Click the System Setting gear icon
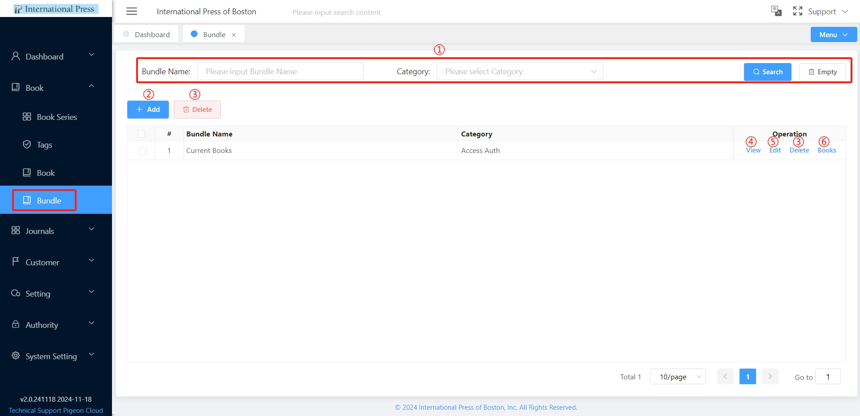860x416 pixels. pos(16,356)
